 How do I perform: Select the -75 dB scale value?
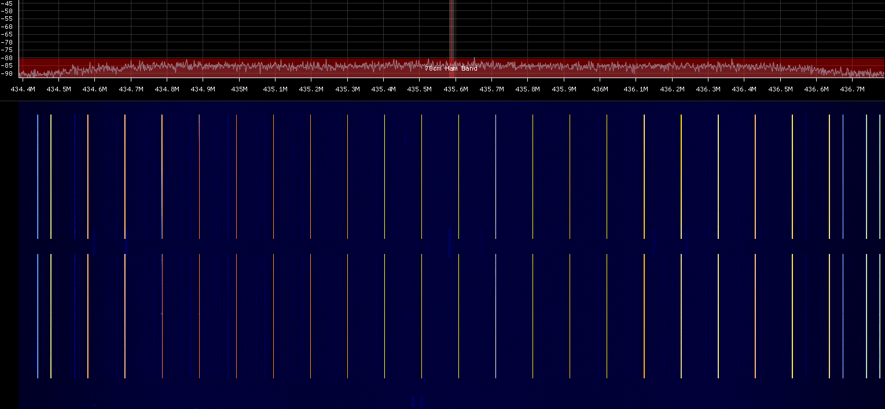[x=7, y=50]
